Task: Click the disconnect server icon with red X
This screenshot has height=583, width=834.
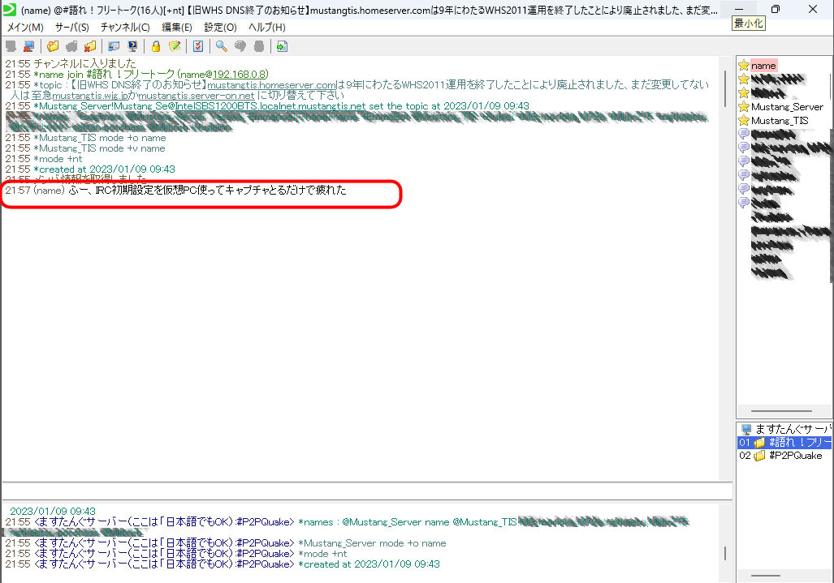Action: [x=29, y=46]
